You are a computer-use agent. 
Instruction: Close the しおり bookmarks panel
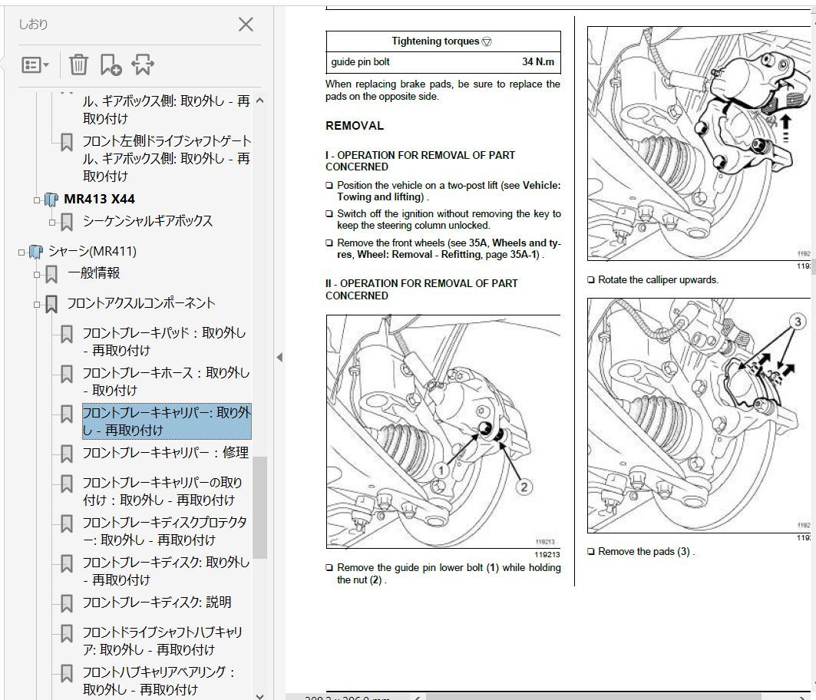coord(246,25)
